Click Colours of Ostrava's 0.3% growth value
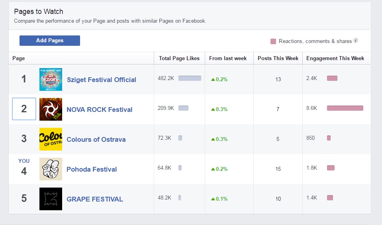This screenshot has height=225, width=382. click(x=219, y=139)
